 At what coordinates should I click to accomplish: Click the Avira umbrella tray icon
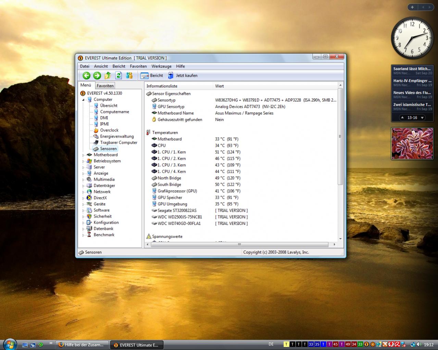click(x=397, y=345)
